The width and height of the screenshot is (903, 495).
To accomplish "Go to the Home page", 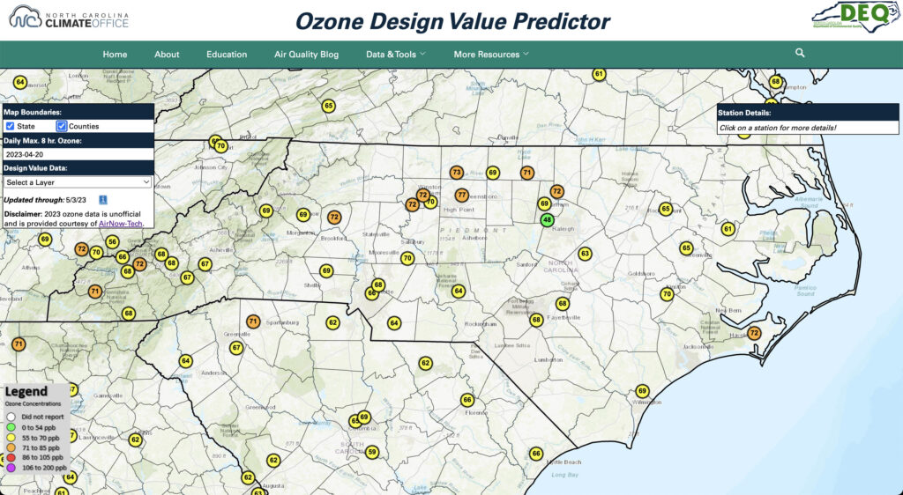I will click(115, 54).
